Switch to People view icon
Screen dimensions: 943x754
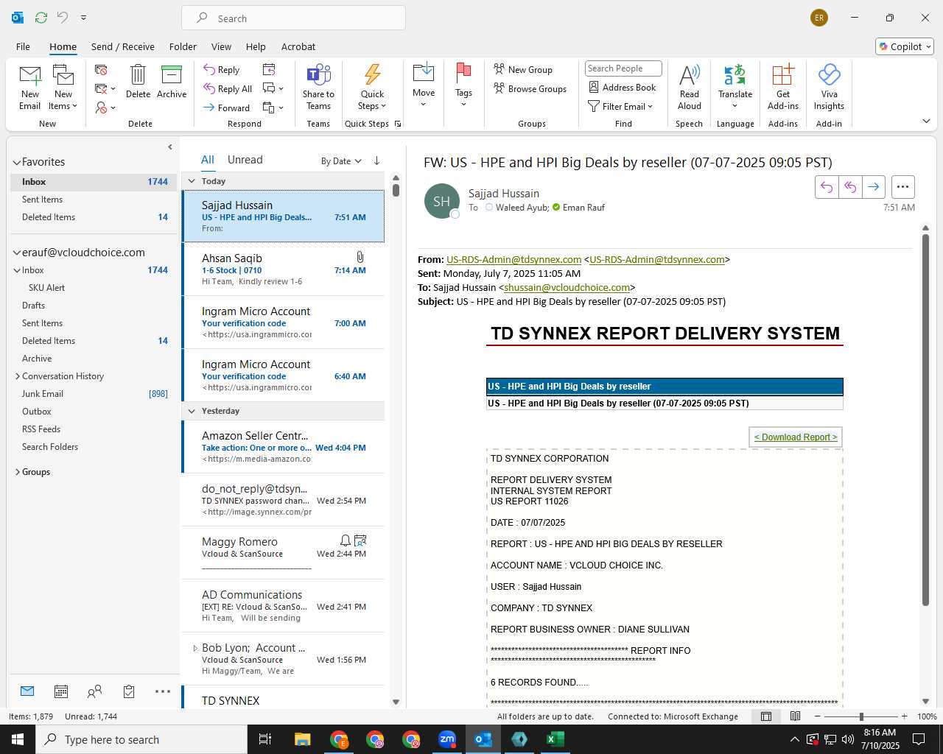pyautogui.click(x=94, y=691)
